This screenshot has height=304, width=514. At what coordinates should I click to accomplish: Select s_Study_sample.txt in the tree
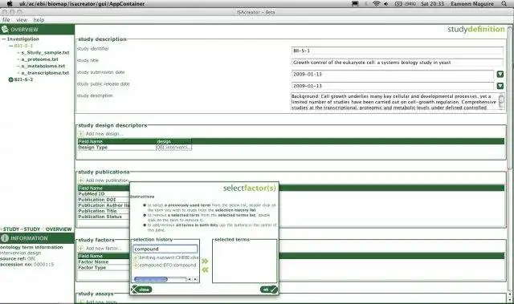(x=45, y=52)
